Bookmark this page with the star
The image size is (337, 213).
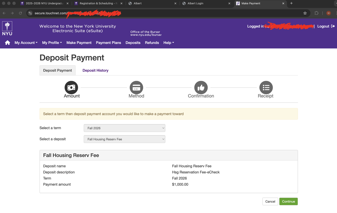tap(305, 13)
